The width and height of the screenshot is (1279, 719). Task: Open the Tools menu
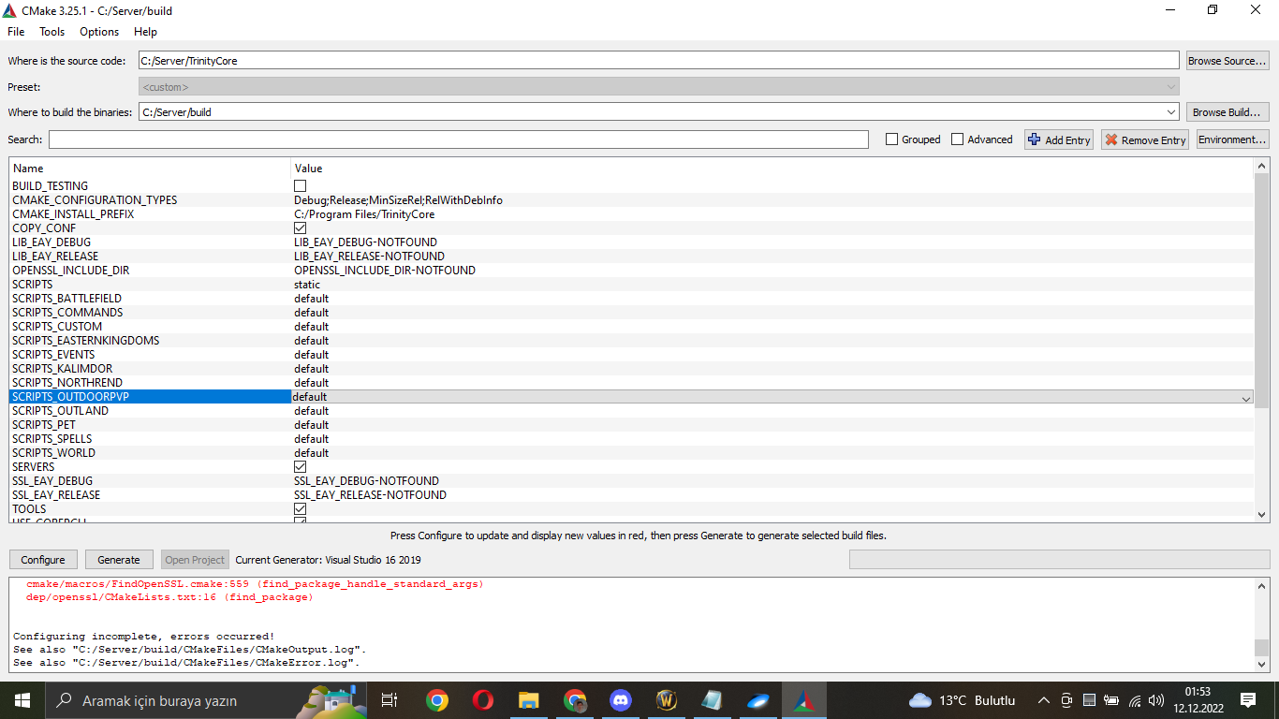51,32
